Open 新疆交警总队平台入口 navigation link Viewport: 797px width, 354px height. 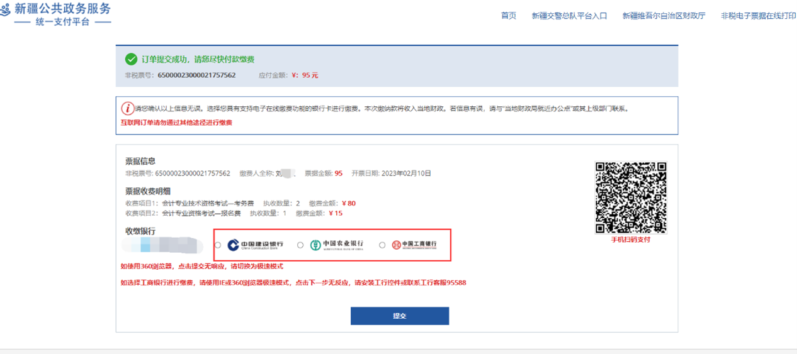pos(569,16)
